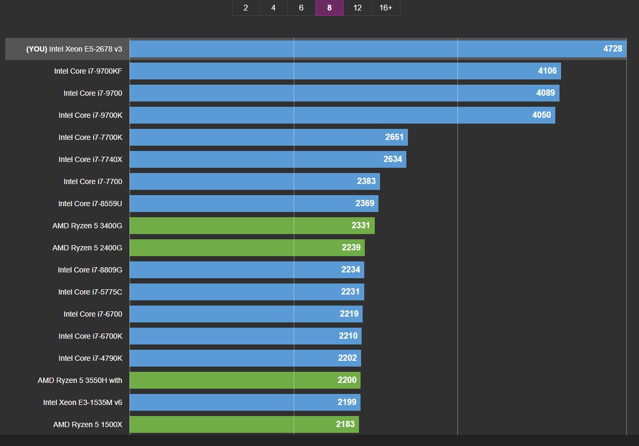Screen dimensions: 639x446
Task: Click the 2369 score bar
Action: [x=254, y=204]
